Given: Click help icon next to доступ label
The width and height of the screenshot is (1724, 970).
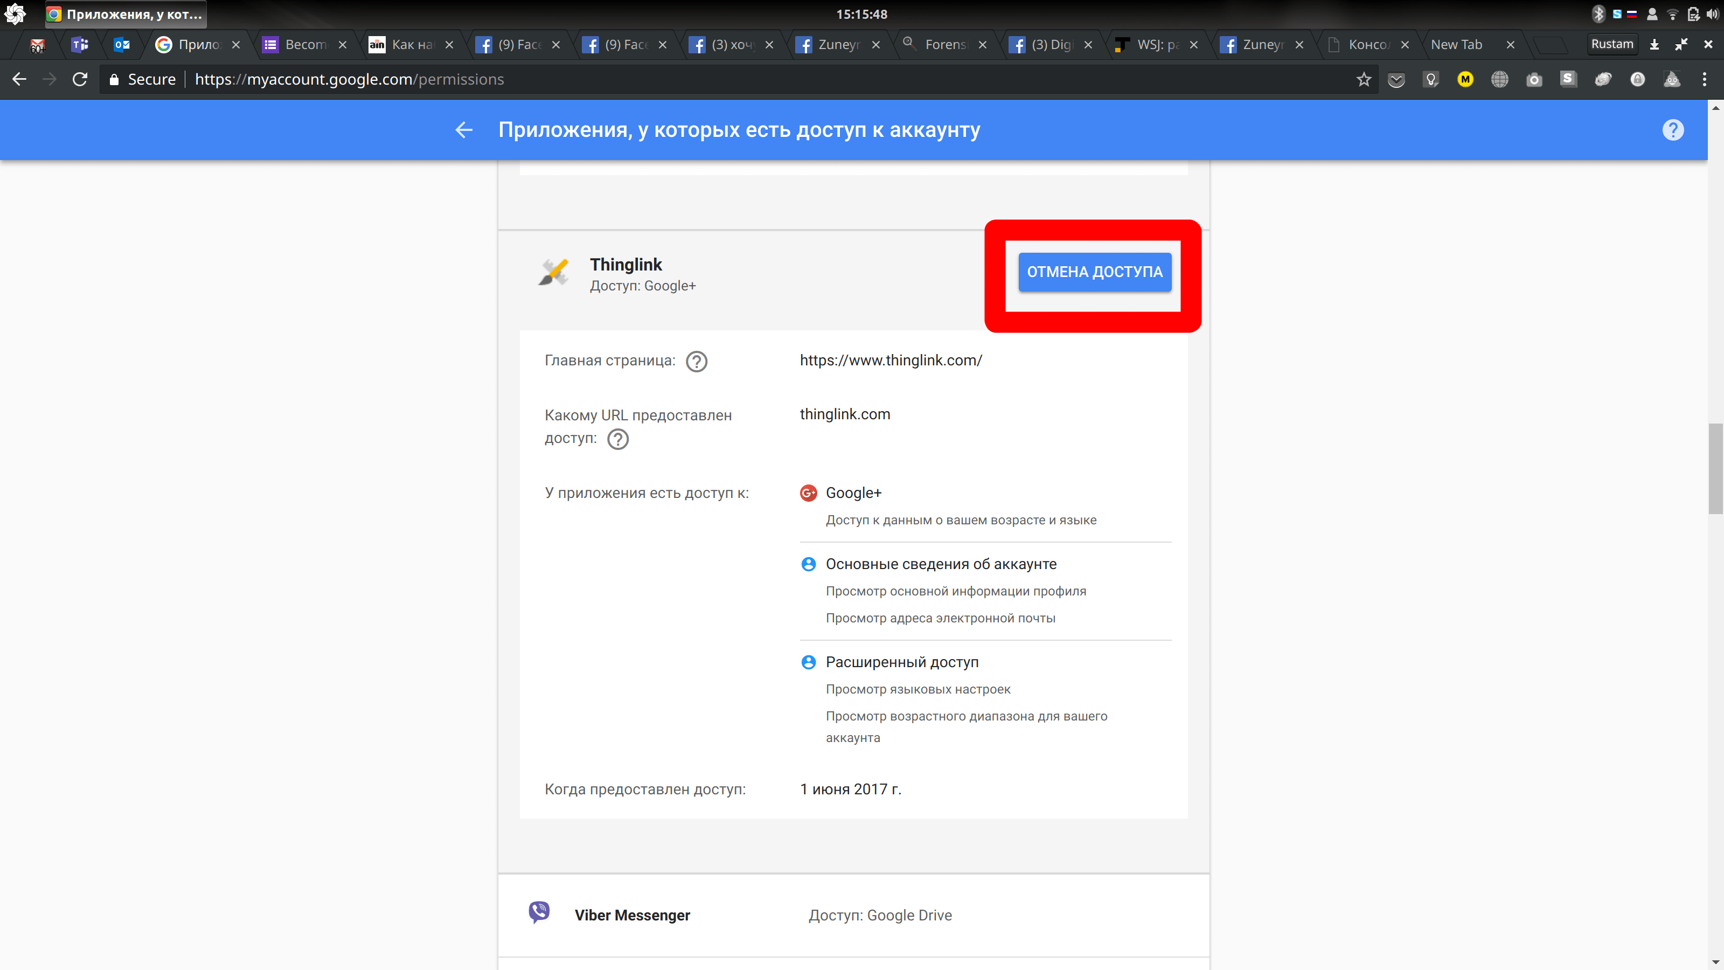Looking at the screenshot, I should (618, 439).
